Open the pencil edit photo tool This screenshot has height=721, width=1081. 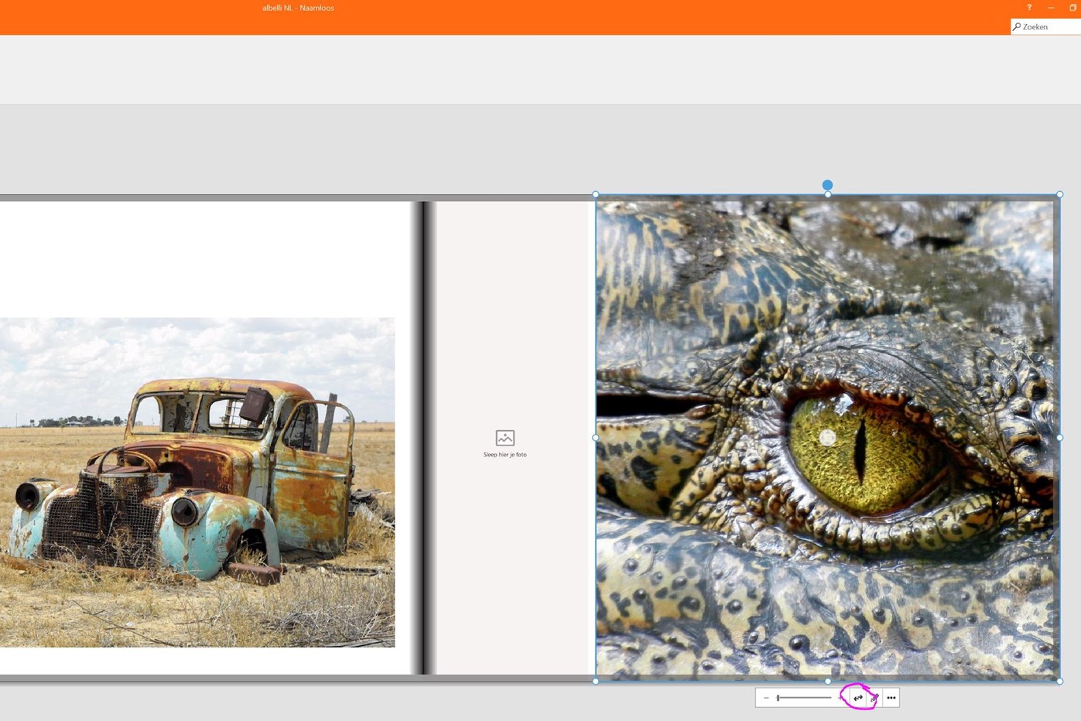coord(874,698)
